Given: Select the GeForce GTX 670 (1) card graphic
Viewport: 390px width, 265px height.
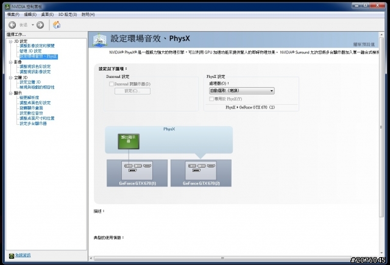Looking at the screenshot, I should (137, 173).
